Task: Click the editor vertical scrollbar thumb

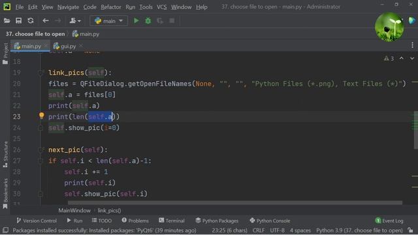Action: coord(416,131)
